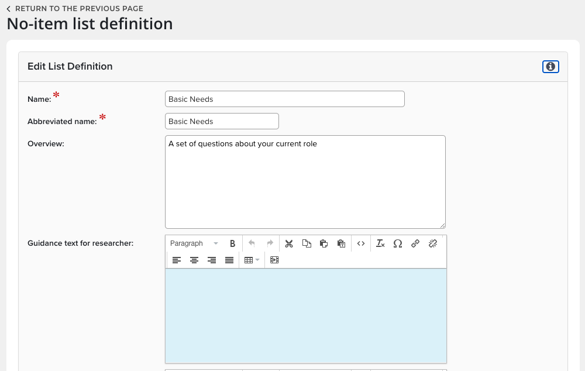Screen dimensions: 585x371
Task: Open the Paragraph format dropdown
Action: [x=194, y=243]
